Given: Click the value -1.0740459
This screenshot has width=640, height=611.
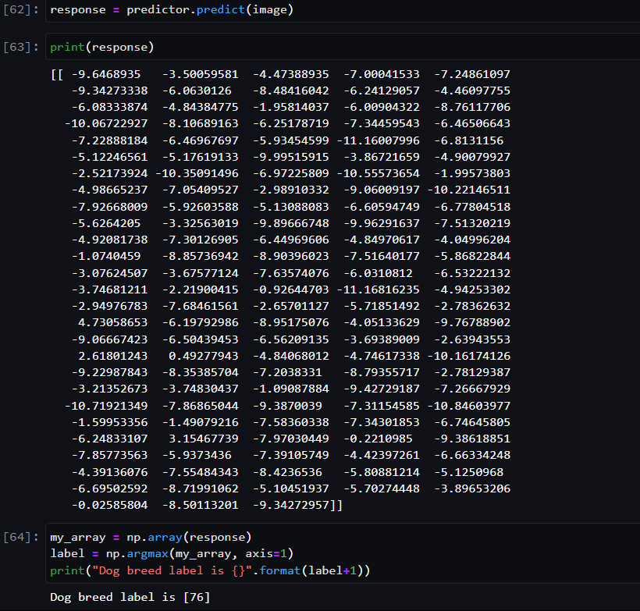Looking at the screenshot, I should 105,256.
